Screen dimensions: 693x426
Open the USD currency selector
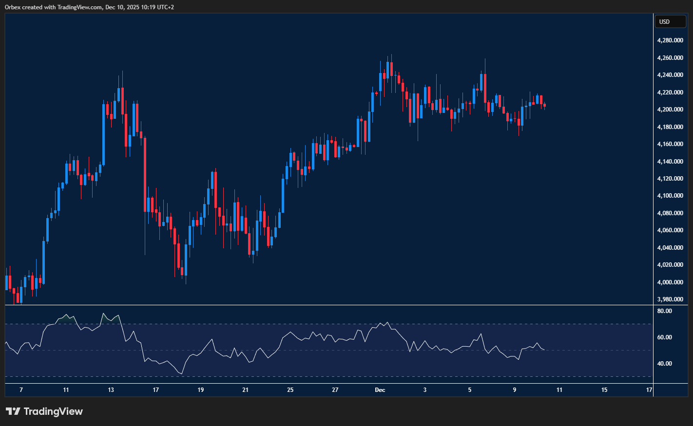[x=670, y=21]
